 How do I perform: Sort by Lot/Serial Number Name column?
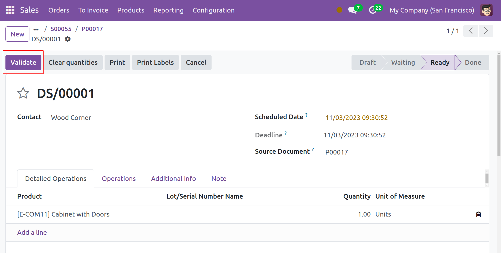[205, 196]
